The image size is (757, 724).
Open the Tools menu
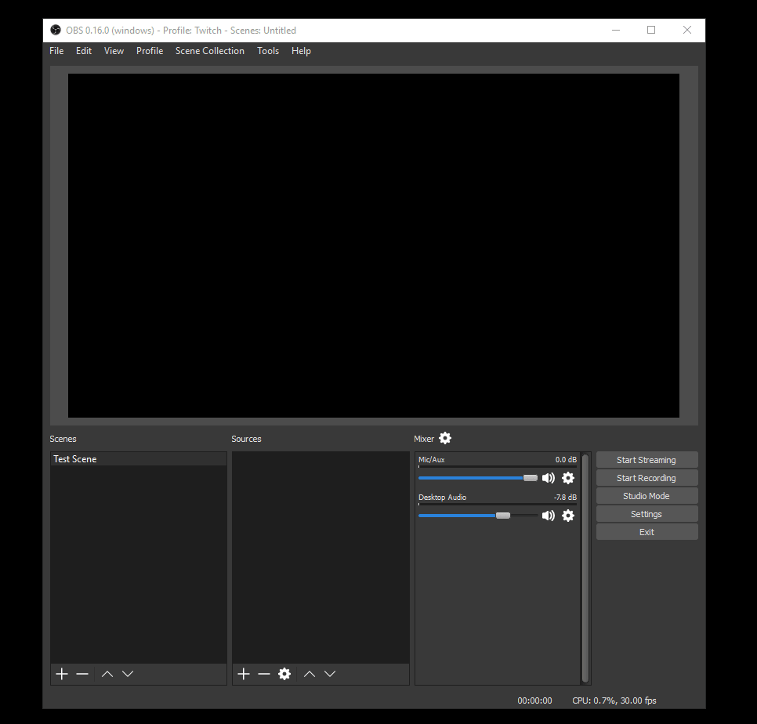(x=268, y=51)
